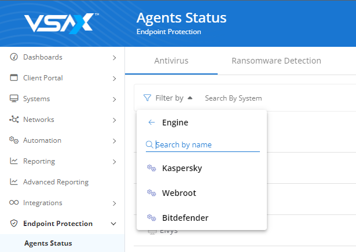Click the Dashboards gauge icon

click(14, 57)
